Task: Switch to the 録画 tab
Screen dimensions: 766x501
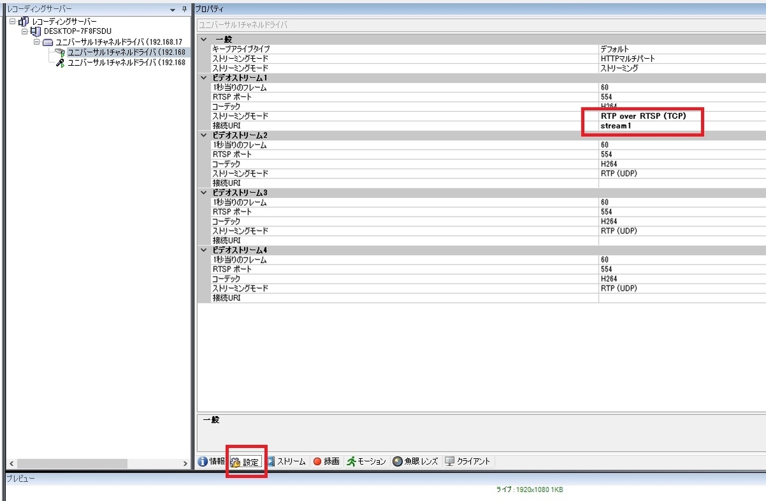Action: tap(327, 461)
